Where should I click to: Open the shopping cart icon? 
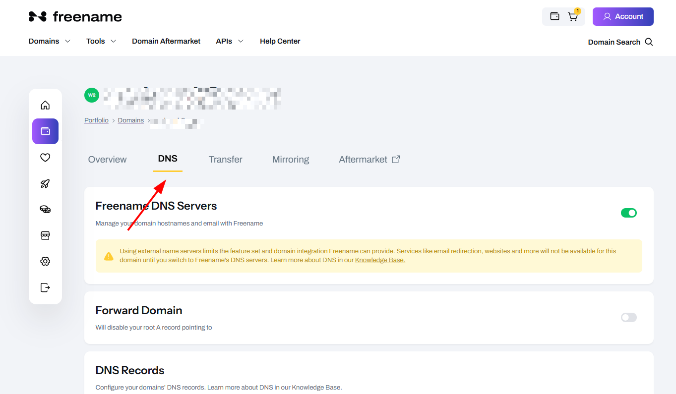573,16
